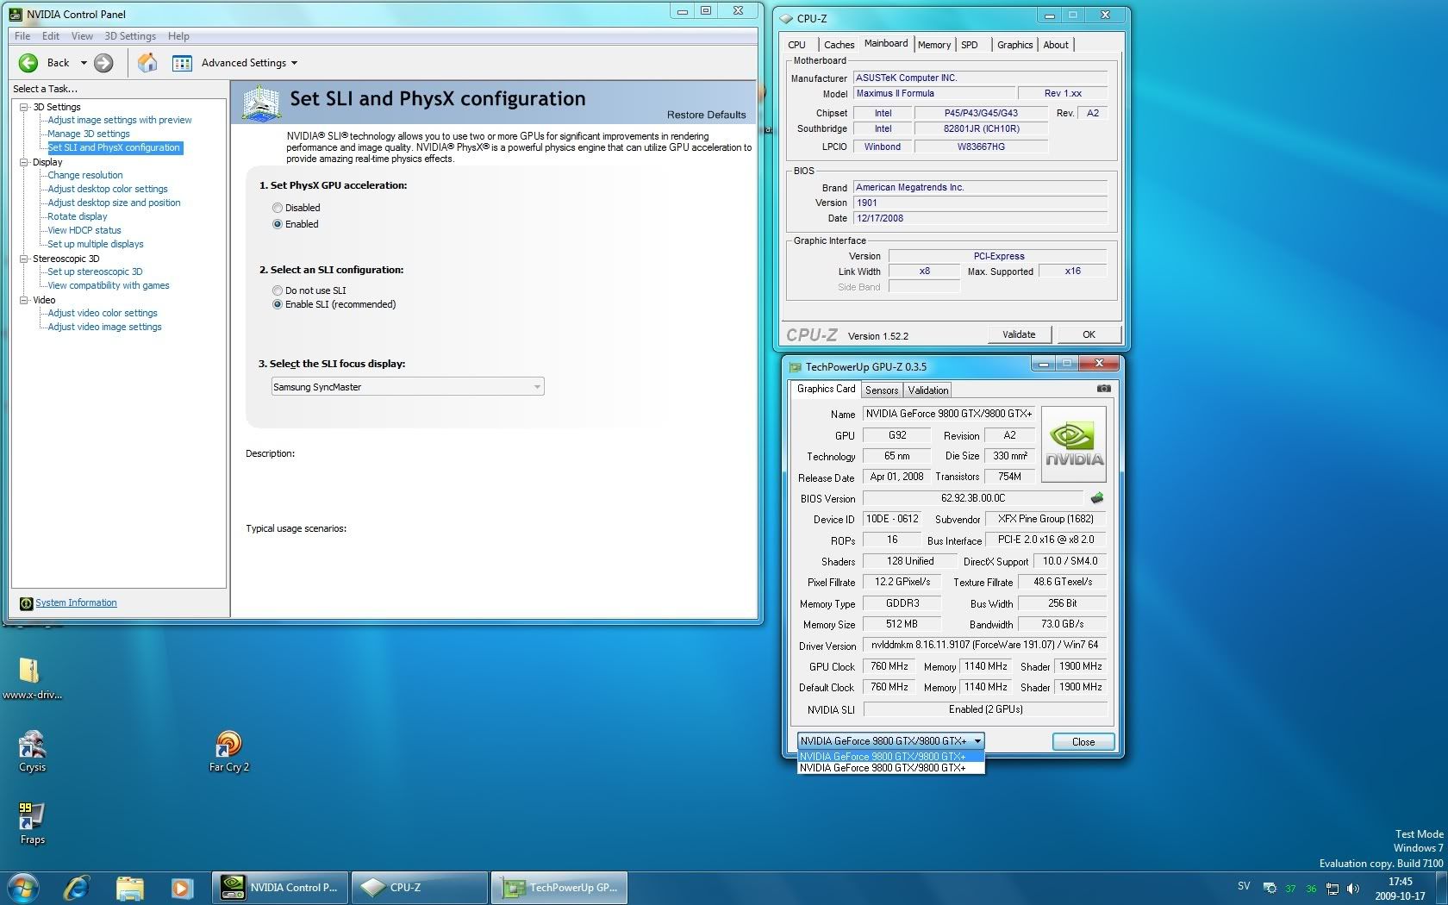Select Change resolution task
Image resolution: width=1448 pixels, height=905 pixels.
tap(85, 175)
